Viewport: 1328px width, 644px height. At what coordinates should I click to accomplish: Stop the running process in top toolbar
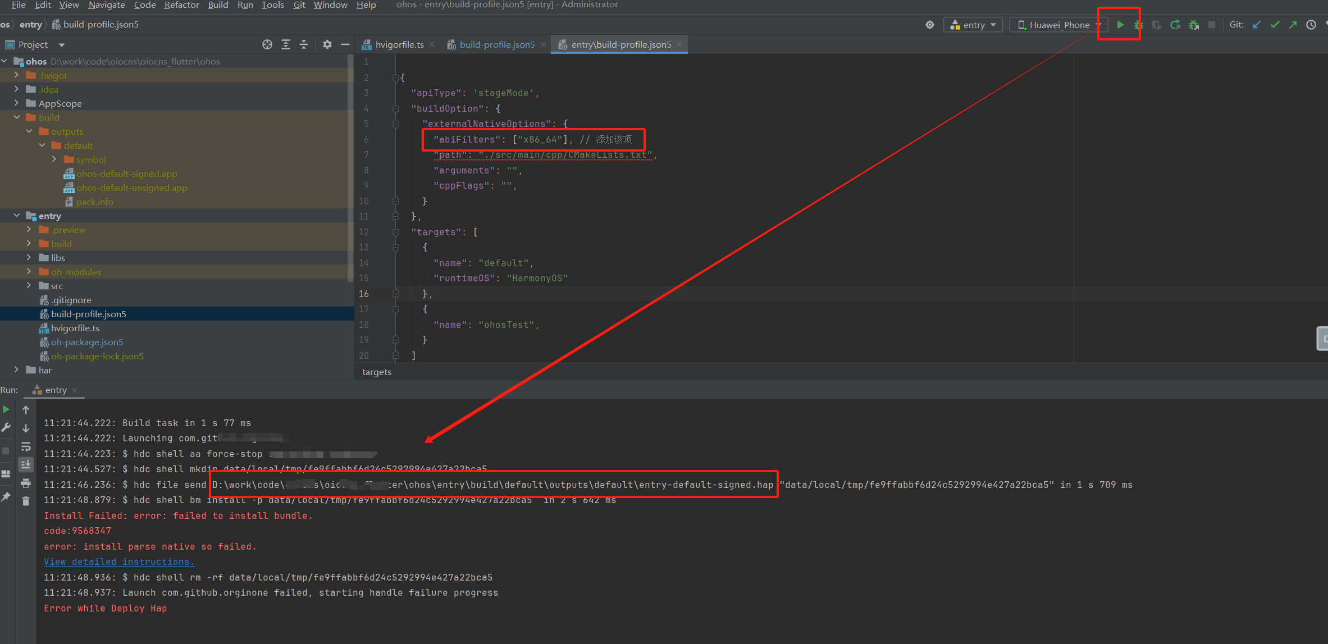point(1212,25)
